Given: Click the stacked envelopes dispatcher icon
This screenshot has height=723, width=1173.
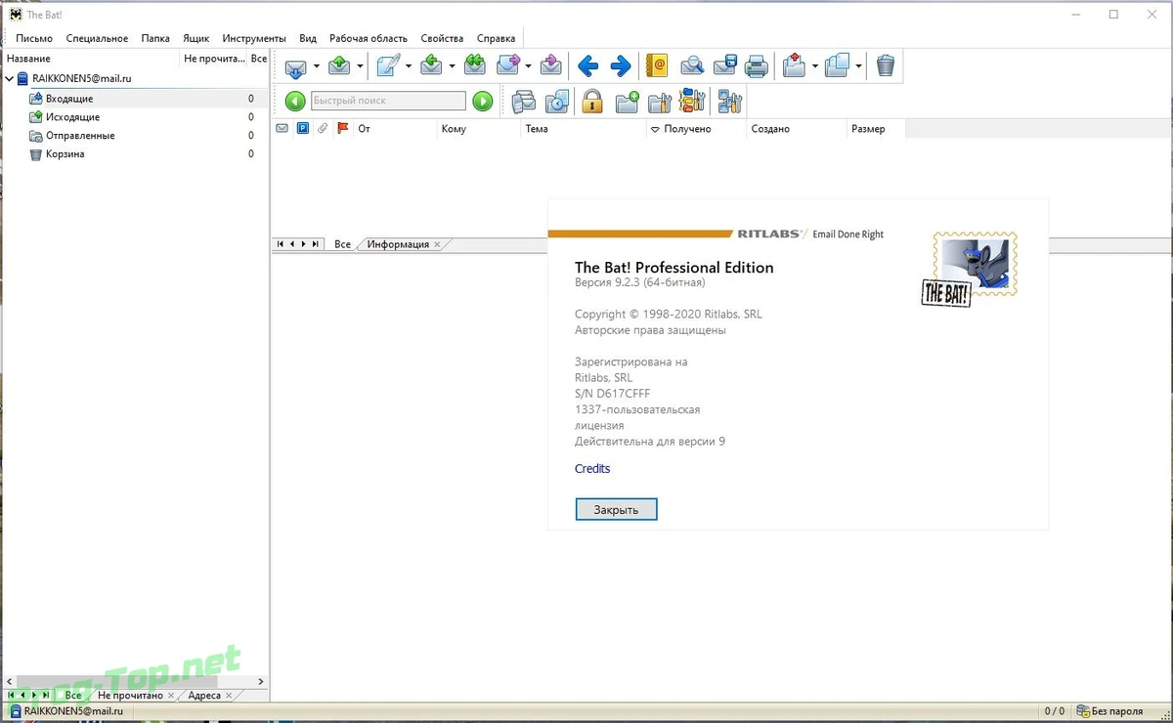Looking at the screenshot, I should [x=524, y=101].
